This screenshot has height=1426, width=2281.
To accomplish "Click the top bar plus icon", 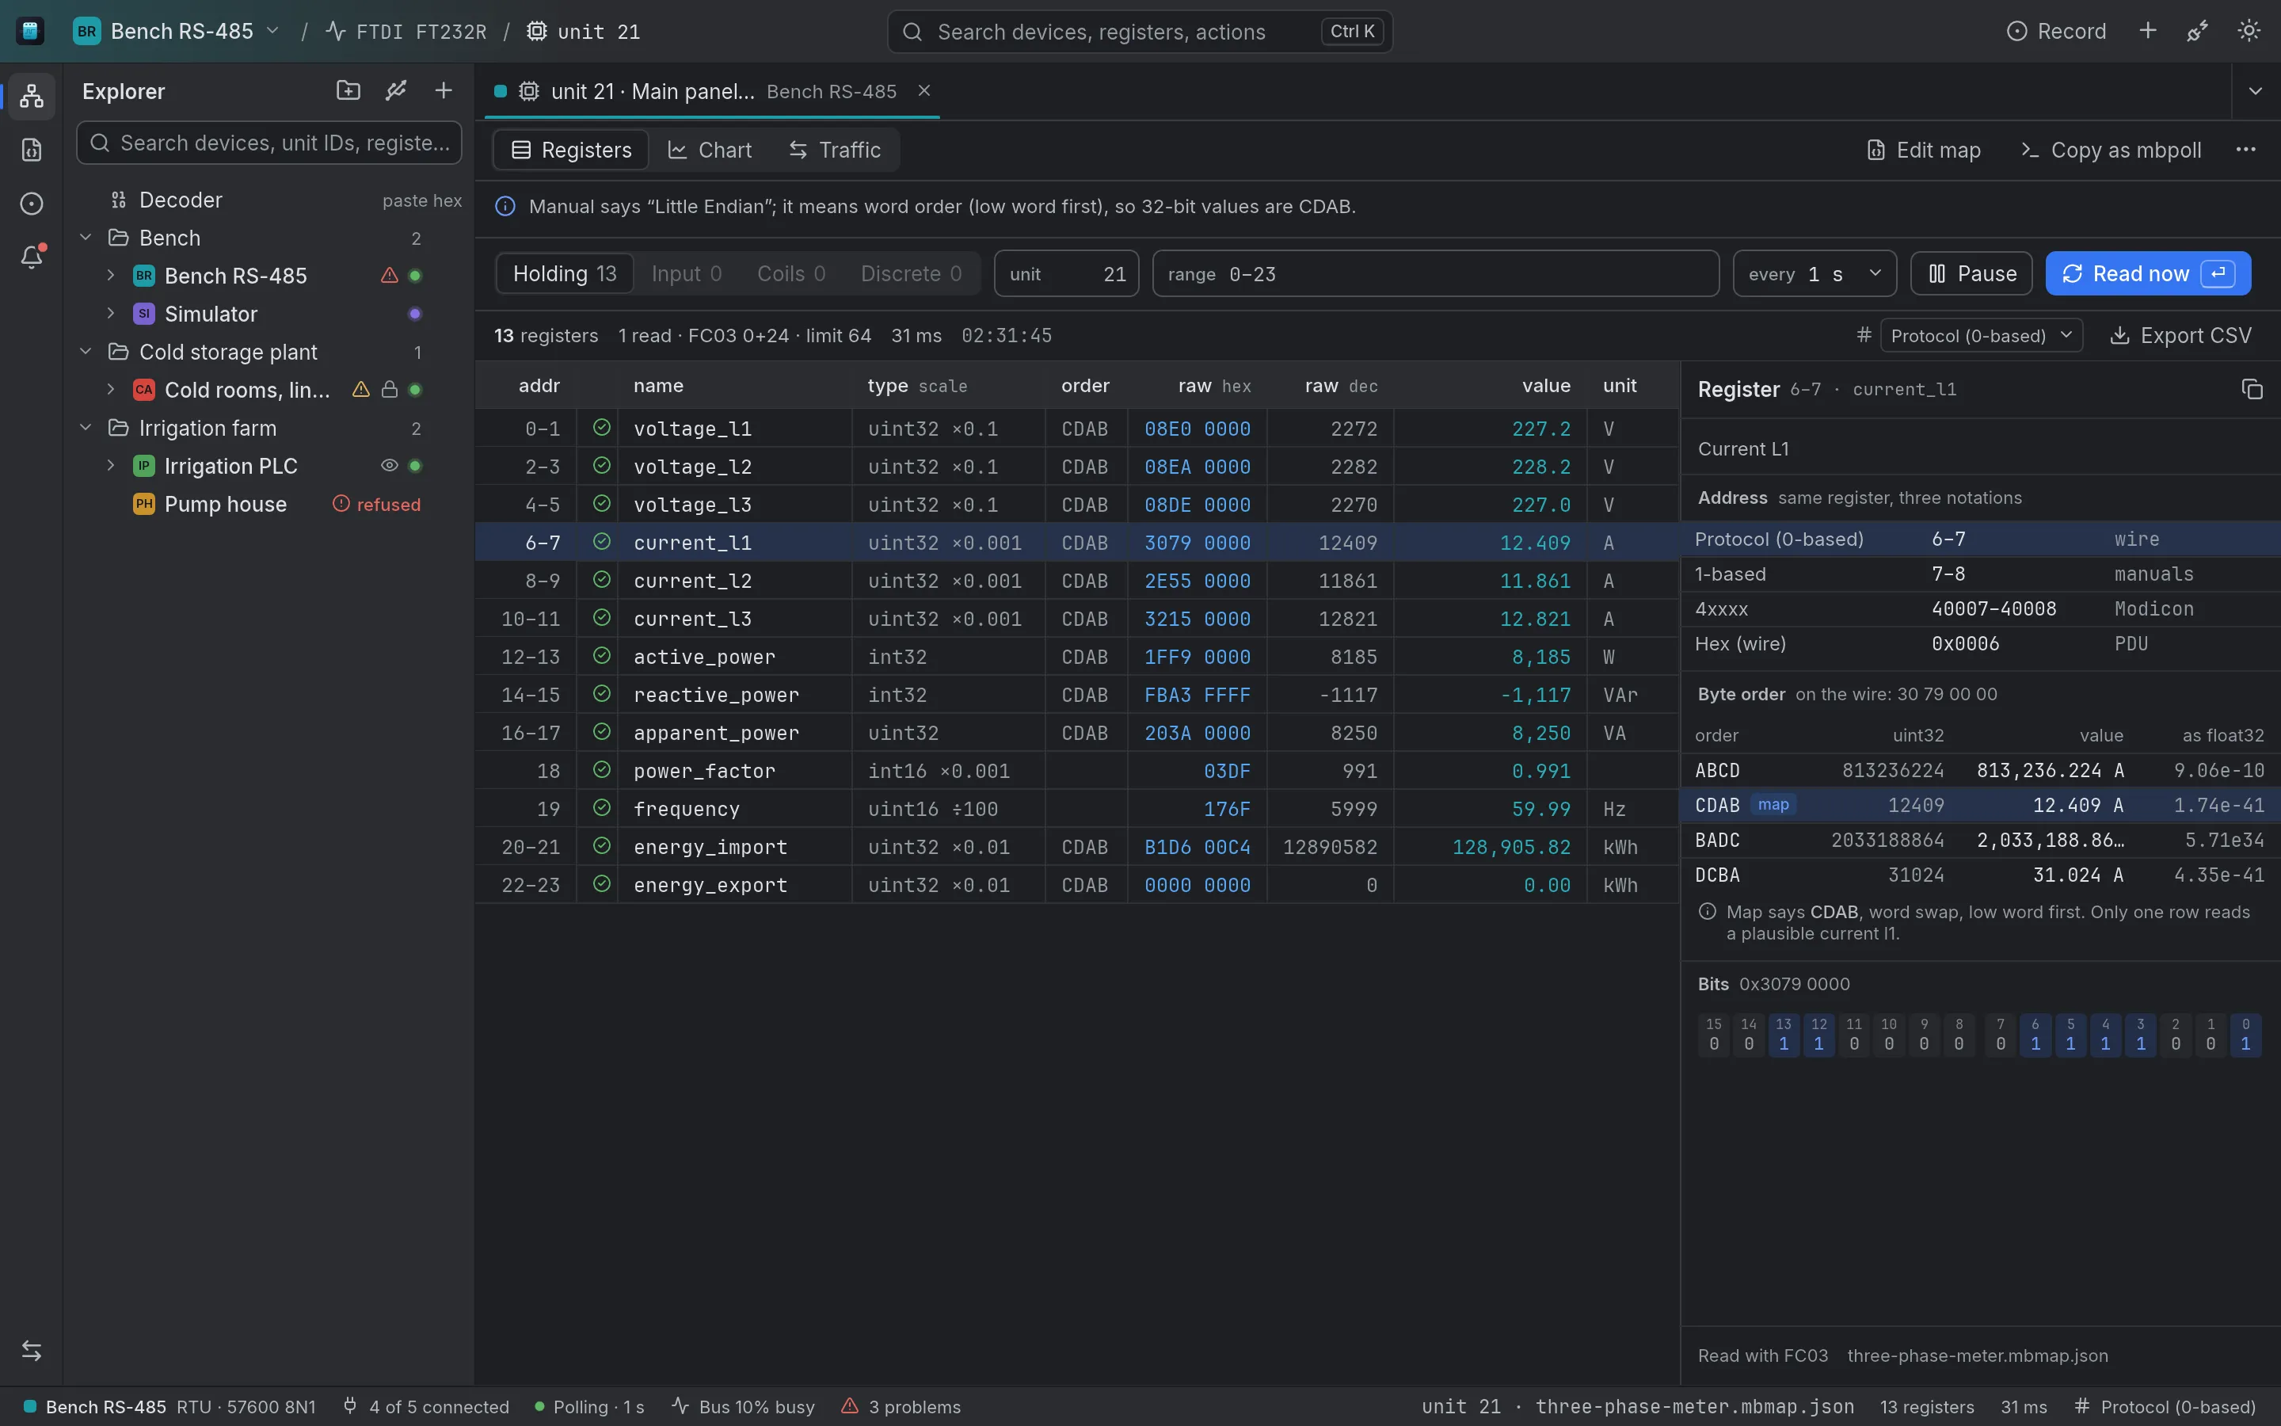I will coord(2148,31).
